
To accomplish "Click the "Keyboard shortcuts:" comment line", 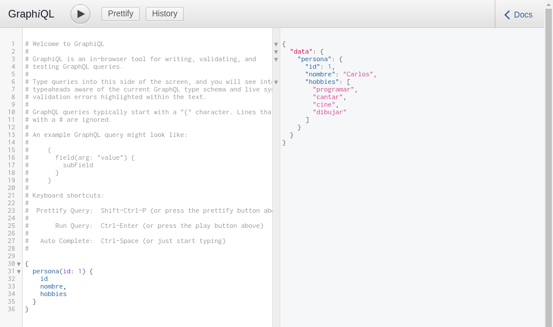I will (x=65, y=195).
